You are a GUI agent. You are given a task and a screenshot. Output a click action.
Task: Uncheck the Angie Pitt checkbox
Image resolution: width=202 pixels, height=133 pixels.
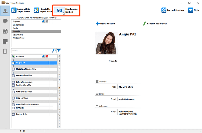coord(13,63)
